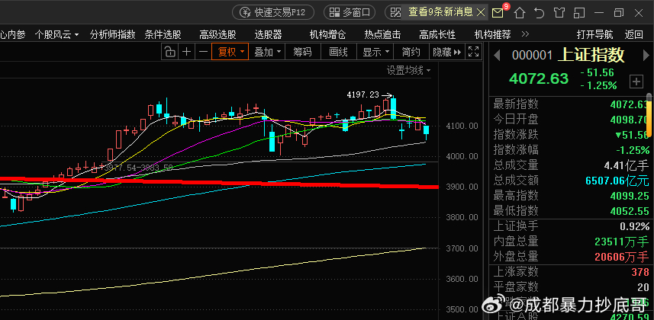Click 内盘总量 value 23511万手
Viewport: 654px width, 320px height.
622,242
